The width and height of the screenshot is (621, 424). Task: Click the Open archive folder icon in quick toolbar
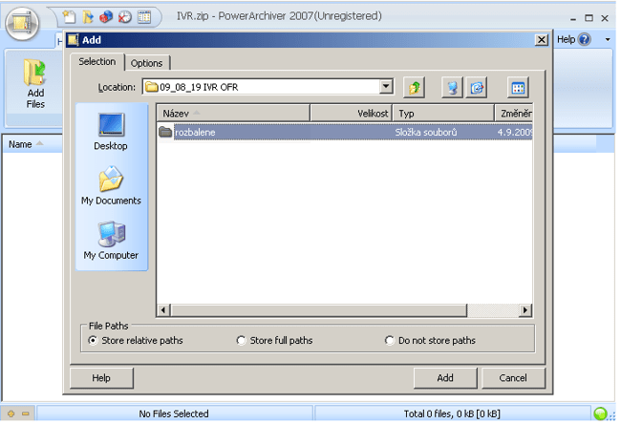(88, 16)
